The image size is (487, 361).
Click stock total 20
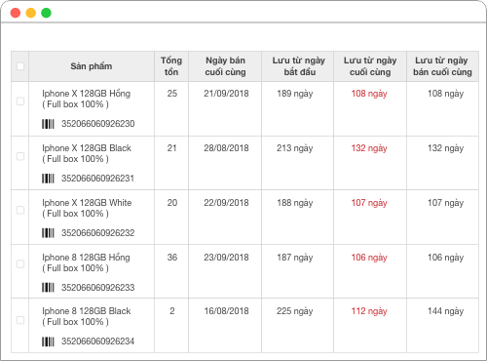click(172, 203)
